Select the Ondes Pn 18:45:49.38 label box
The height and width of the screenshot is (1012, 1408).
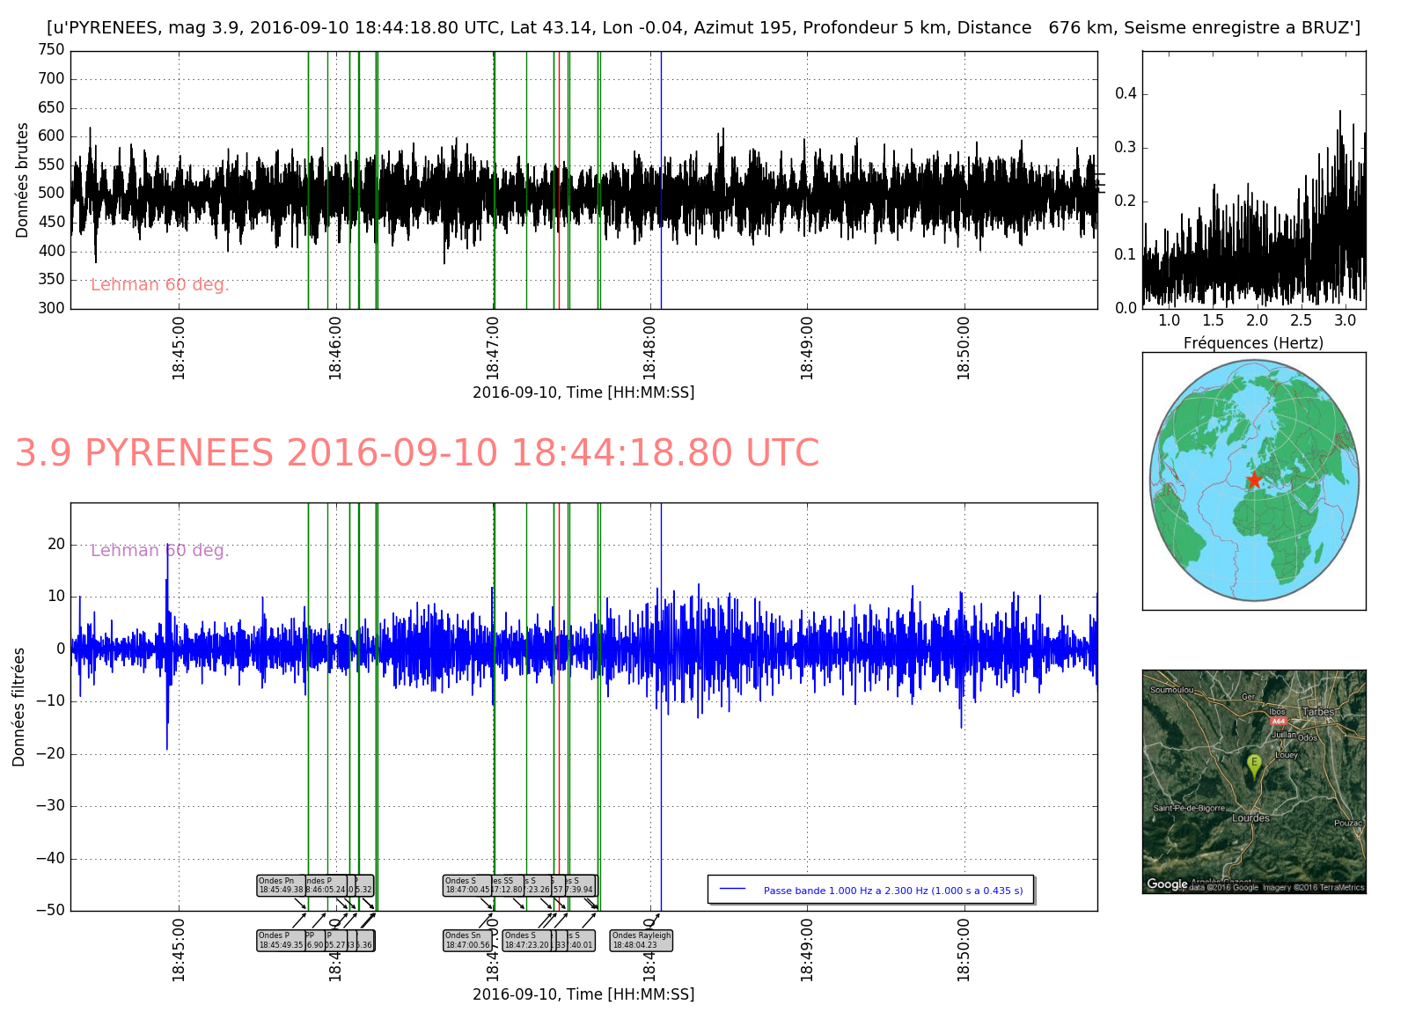pos(281,885)
